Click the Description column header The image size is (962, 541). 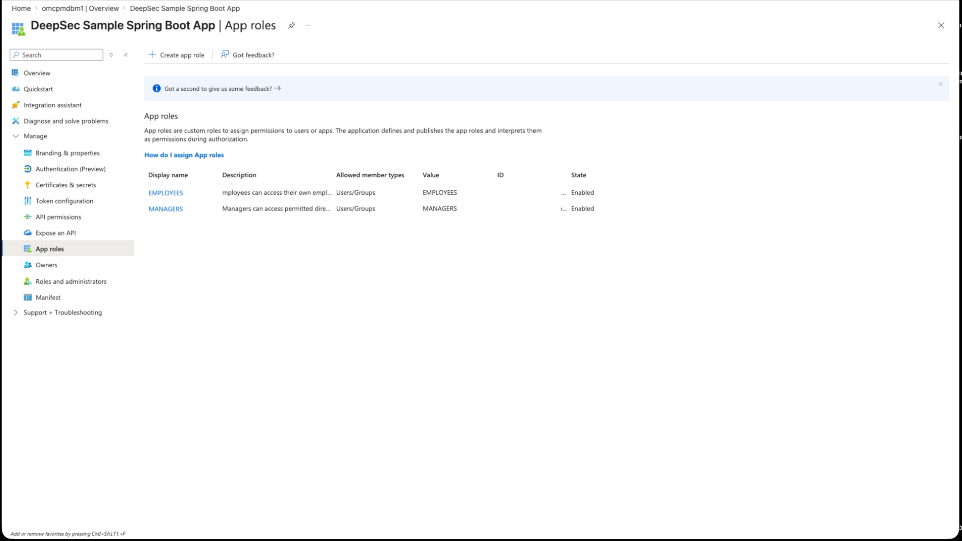tap(239, 175)
